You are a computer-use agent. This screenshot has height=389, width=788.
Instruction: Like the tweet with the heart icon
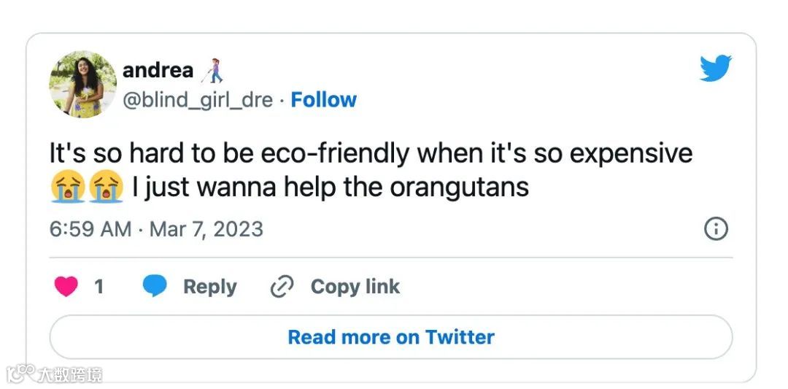point(66,287)
